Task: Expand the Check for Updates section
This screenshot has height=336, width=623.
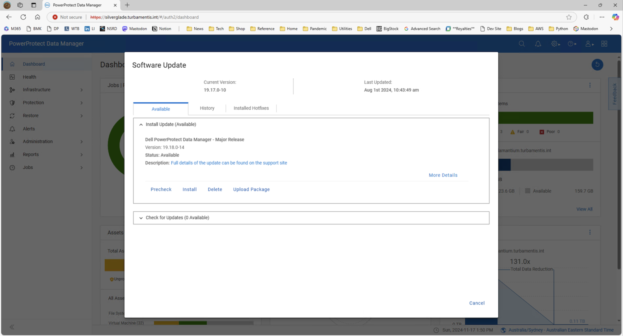Action: pyautogui.click(x=141, y=218)
